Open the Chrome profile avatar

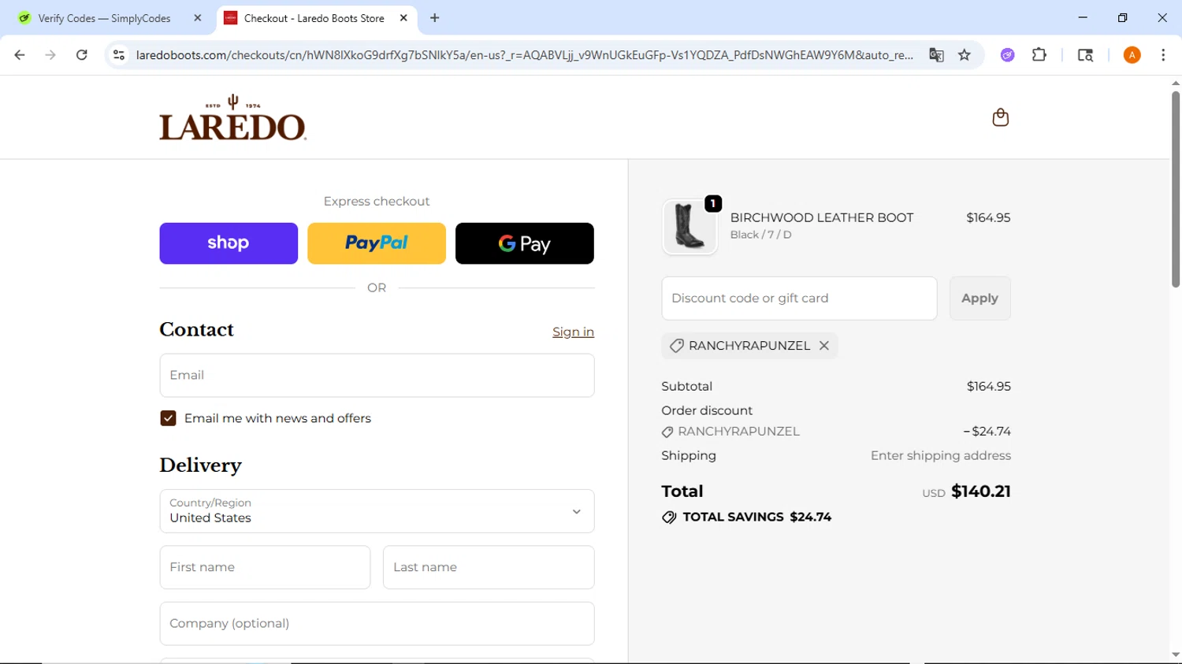[1132, 55]
